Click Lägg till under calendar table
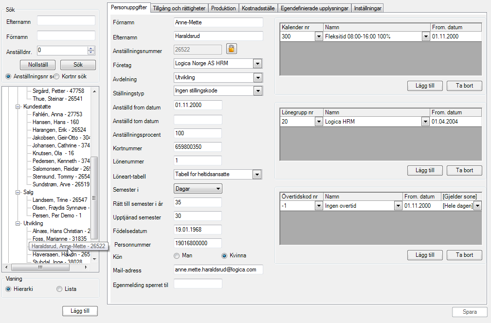This screenshot has height=323, width=491. 425,86
